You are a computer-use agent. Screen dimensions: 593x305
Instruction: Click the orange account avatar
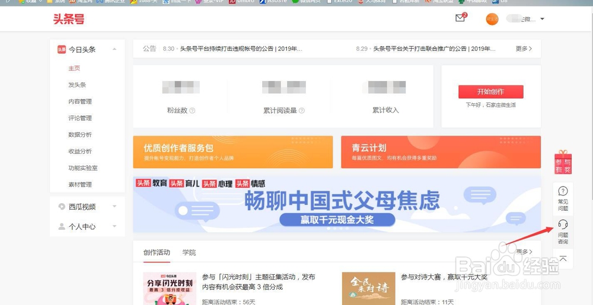coord(492,19)
